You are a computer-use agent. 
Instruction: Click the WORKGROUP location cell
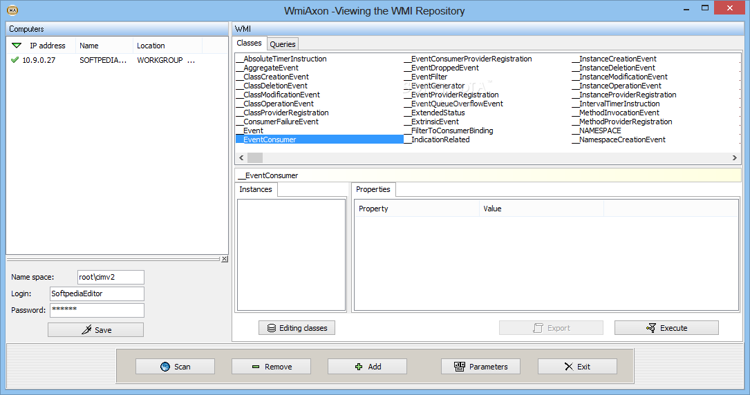pos(166,60)
